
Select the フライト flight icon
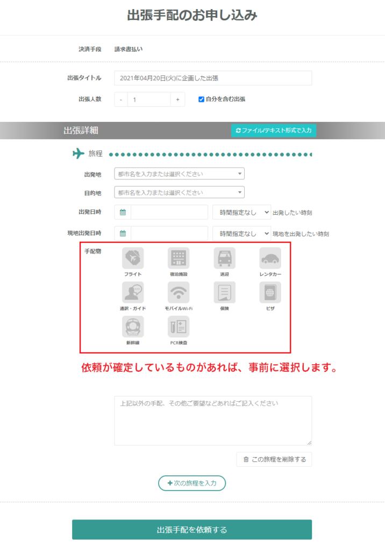(133, 258)
